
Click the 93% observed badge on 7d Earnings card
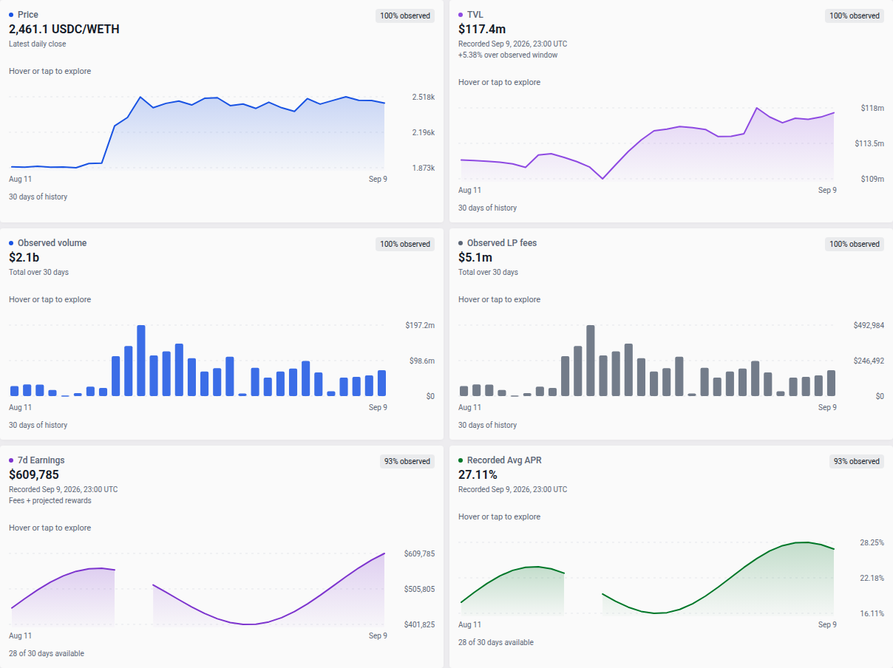pos(407,461)
